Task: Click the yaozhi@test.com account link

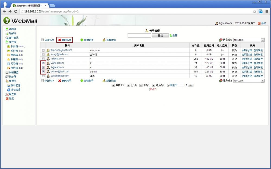Action: point(60,76)
